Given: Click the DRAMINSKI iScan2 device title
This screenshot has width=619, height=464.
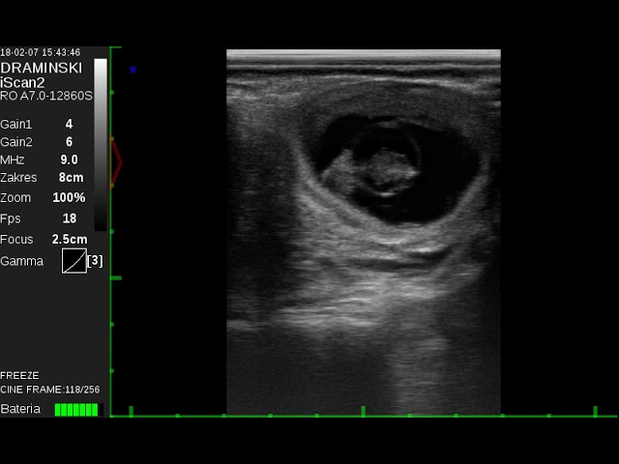Looking at the screenshot, I should click(x=42, y=74).
